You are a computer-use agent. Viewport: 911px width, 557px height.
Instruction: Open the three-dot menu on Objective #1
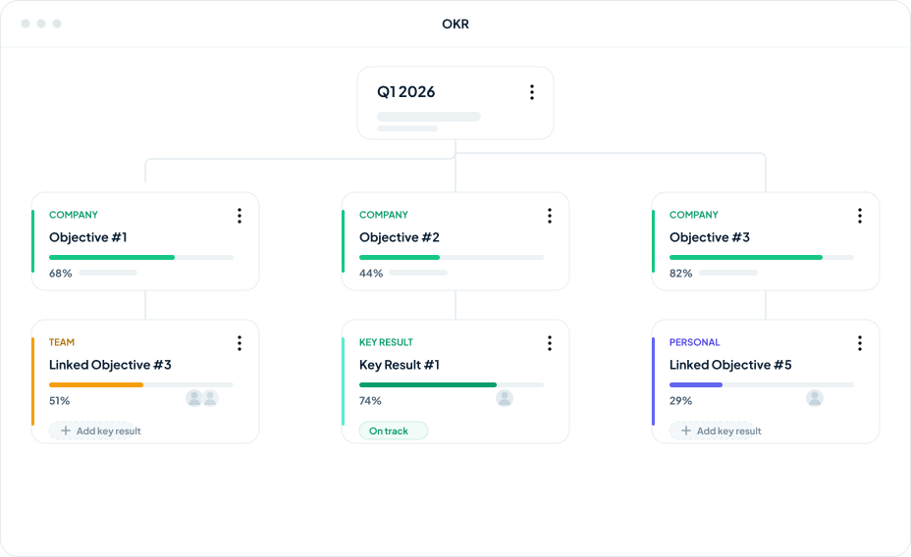point(240,216)
